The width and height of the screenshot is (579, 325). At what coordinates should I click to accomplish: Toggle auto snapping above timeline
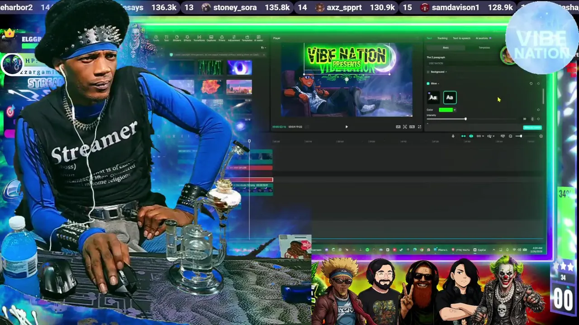(471, 136)
